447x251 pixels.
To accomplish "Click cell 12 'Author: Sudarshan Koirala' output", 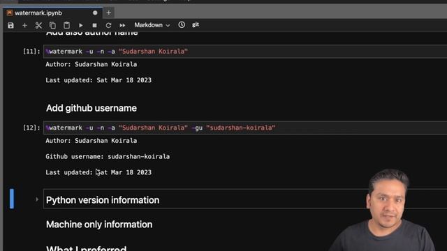I will [91, 141].
